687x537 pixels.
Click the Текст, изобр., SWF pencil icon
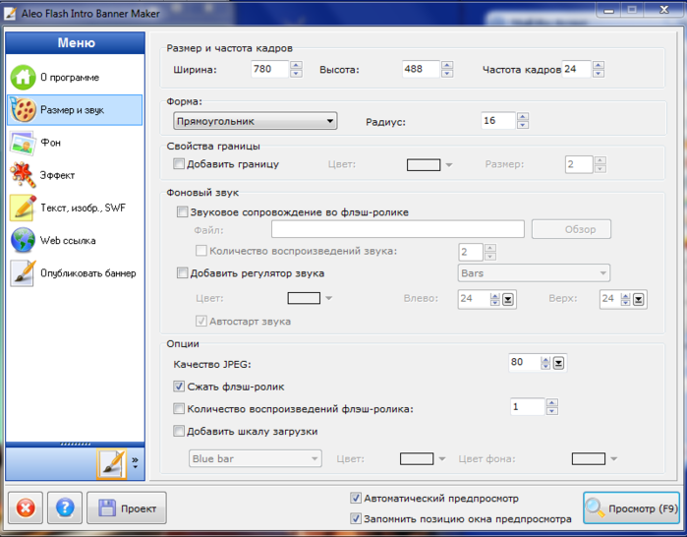23,208
